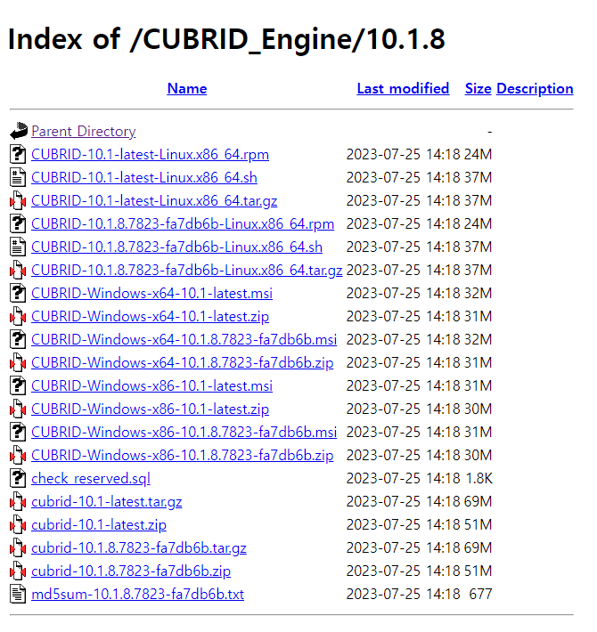Screen dimensions: 597x632
Task: Click the icon for CUBRID-Windows-x64-10.1-latest.msi
Action: click(18, 293)
